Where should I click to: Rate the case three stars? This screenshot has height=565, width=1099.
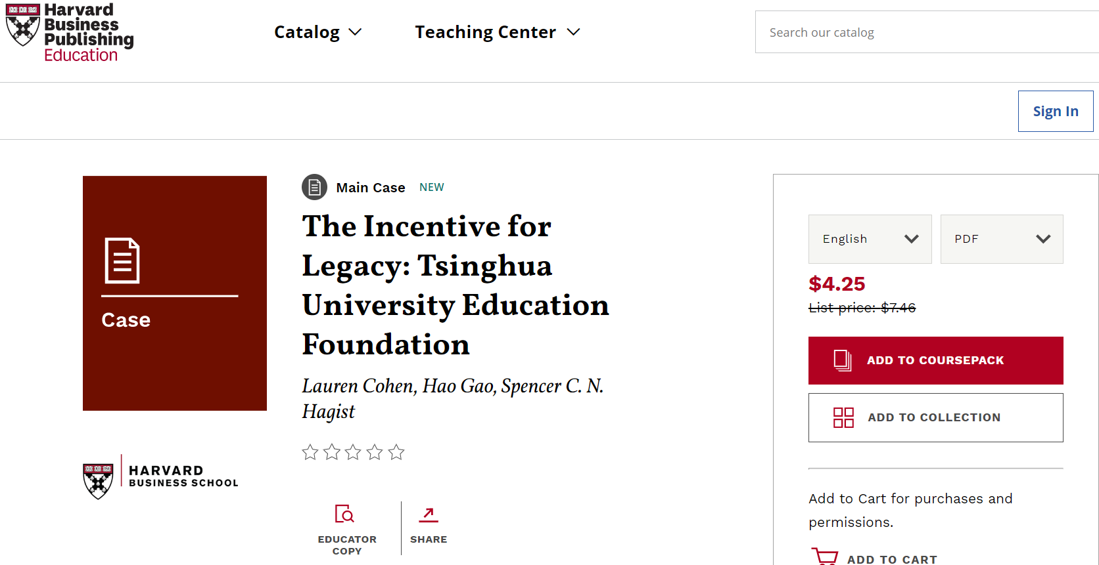353,452
